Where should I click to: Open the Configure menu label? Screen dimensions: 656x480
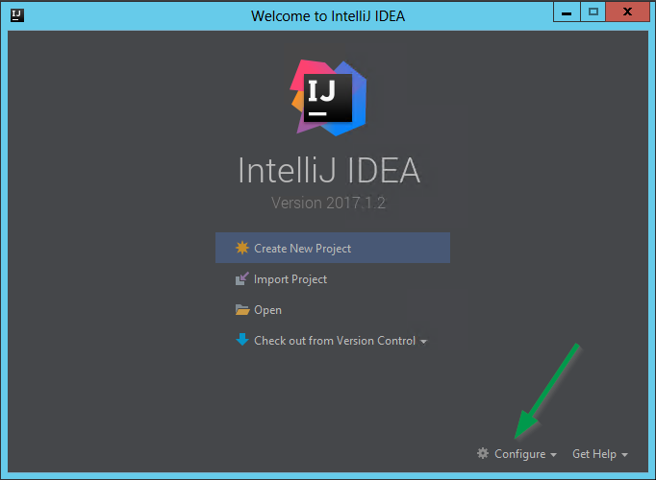pos(519,454)
